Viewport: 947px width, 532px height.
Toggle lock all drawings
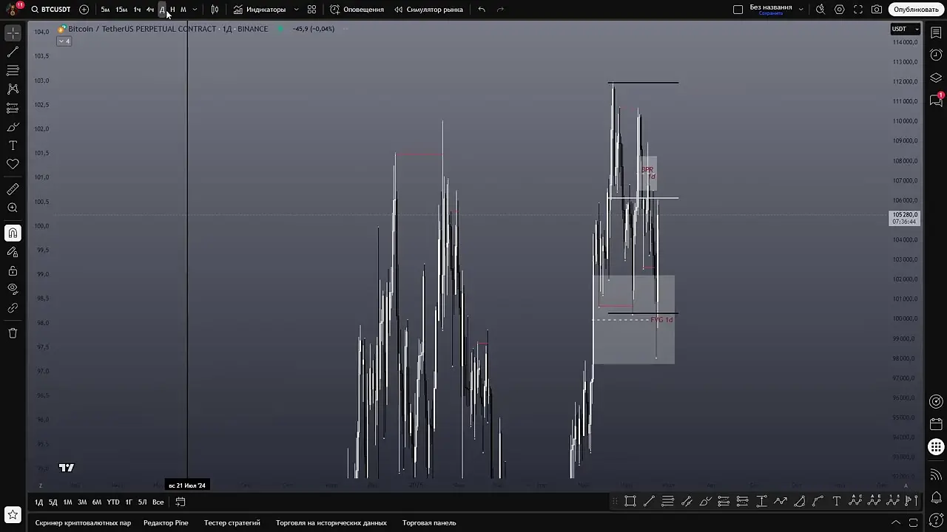[x=13, y=270]
